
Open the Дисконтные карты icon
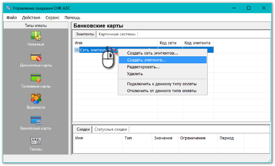click(36, 57)
